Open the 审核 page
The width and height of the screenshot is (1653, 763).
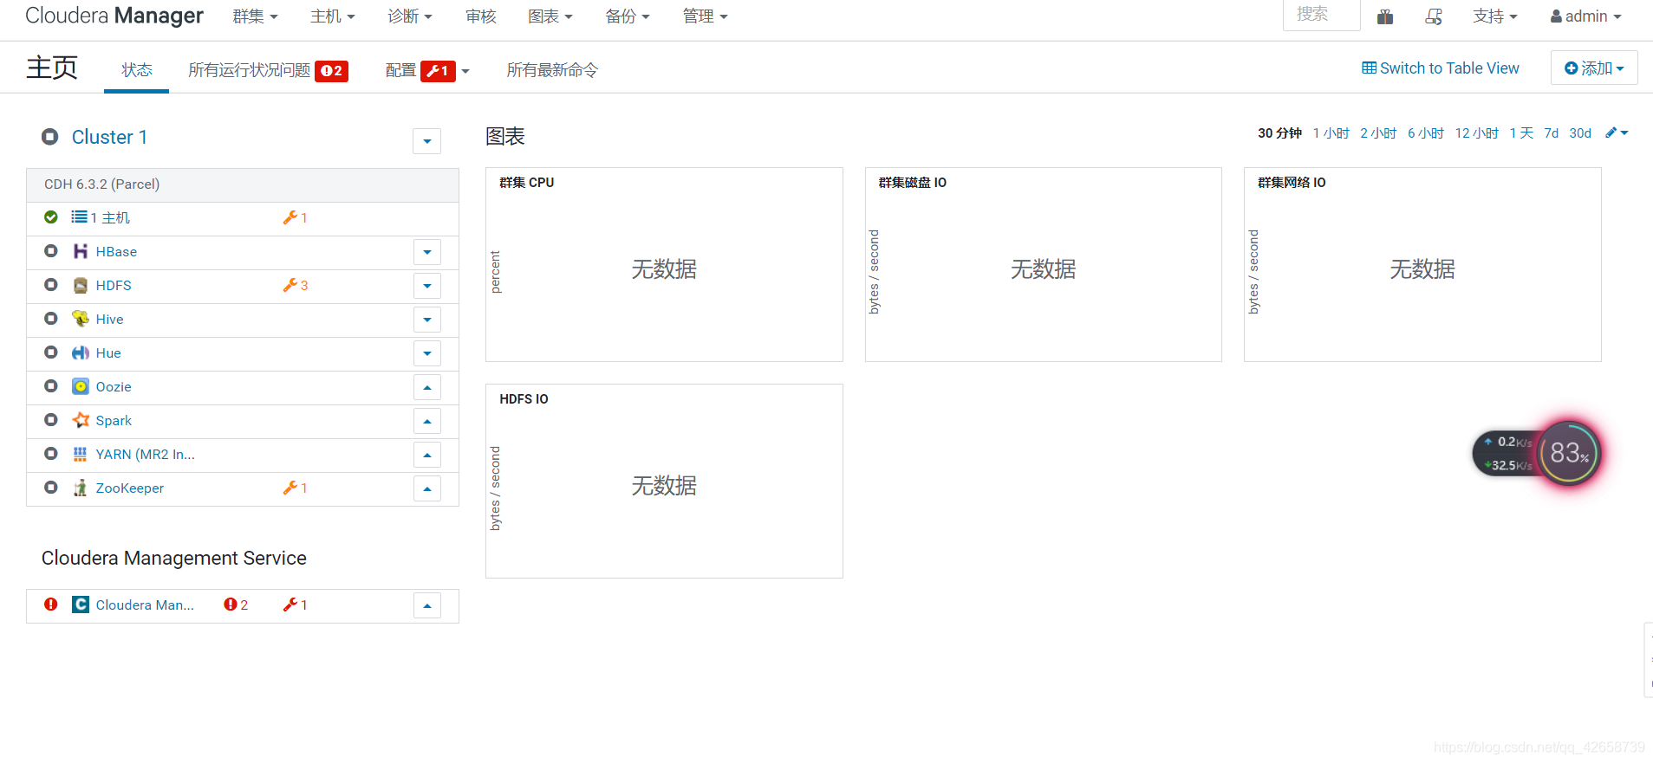point(480,16)
